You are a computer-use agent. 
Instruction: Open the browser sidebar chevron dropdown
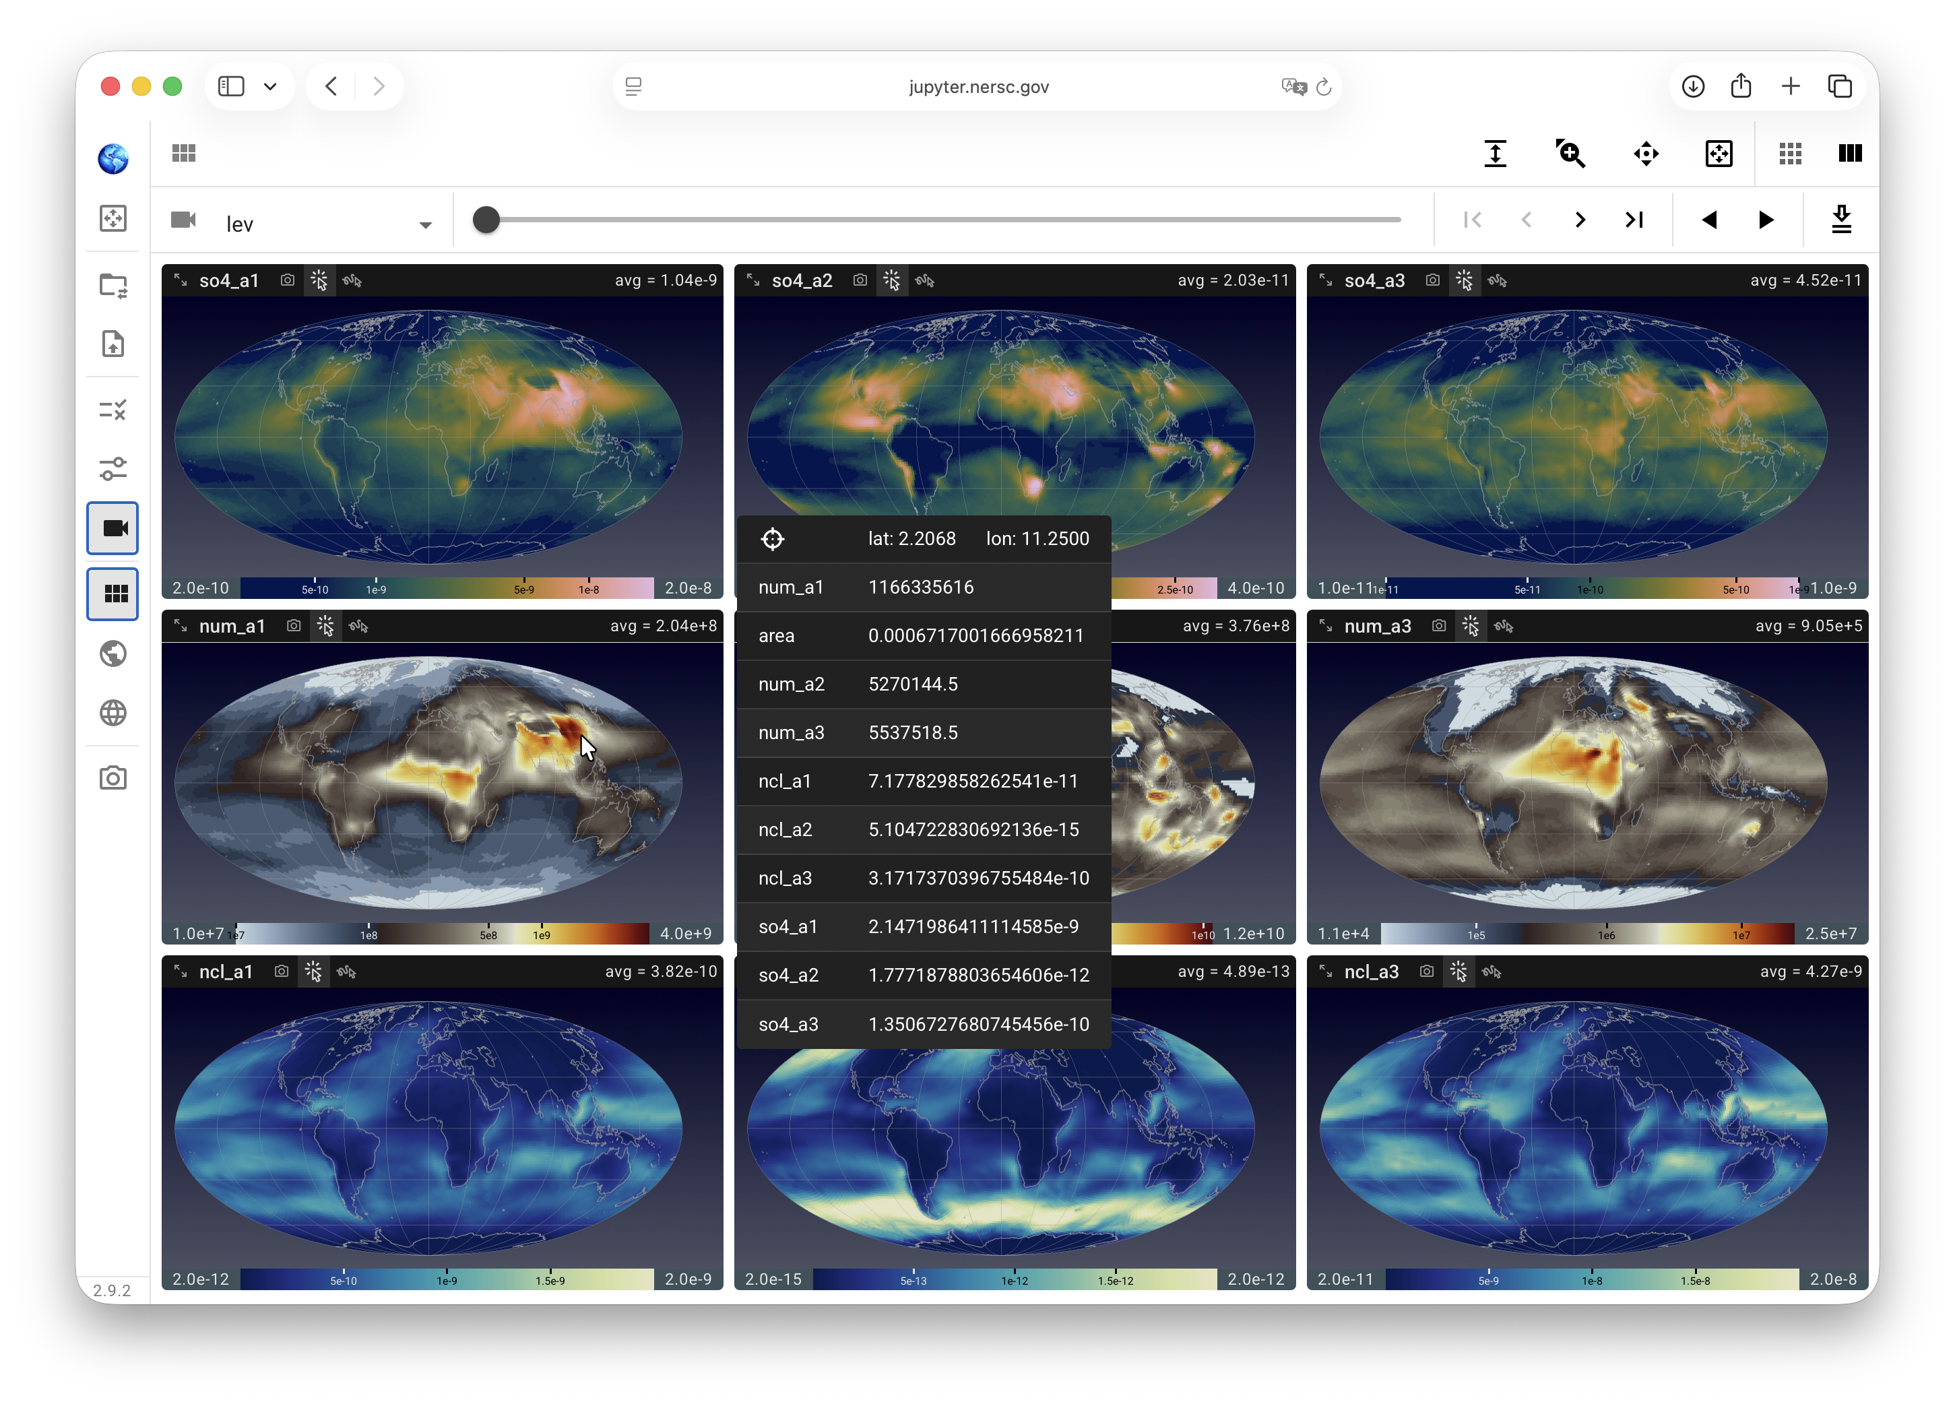point(269,86)
